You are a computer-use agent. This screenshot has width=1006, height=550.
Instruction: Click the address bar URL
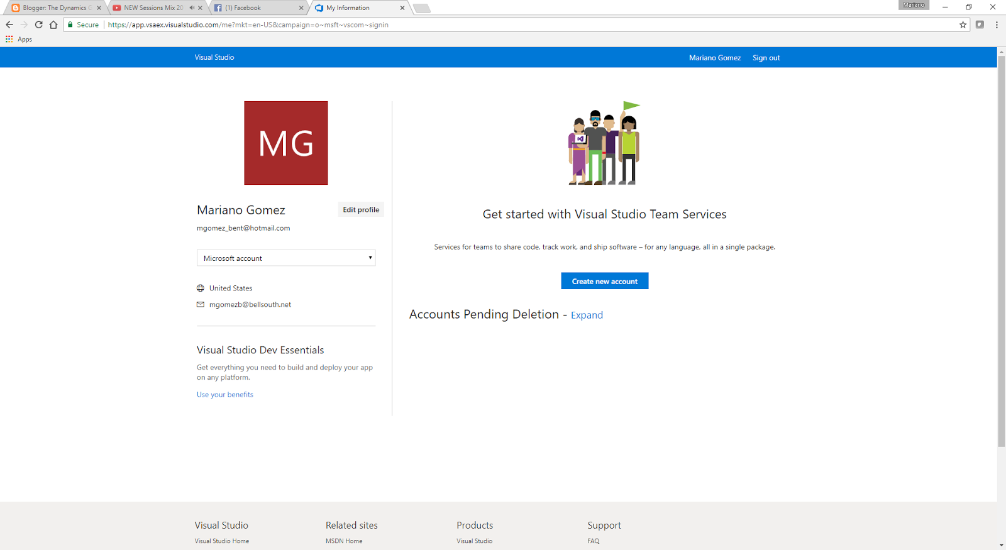tap(248, 25)
